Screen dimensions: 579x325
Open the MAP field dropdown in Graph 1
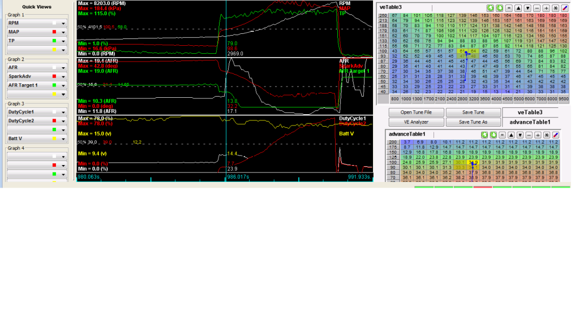[x=63, y=32]
